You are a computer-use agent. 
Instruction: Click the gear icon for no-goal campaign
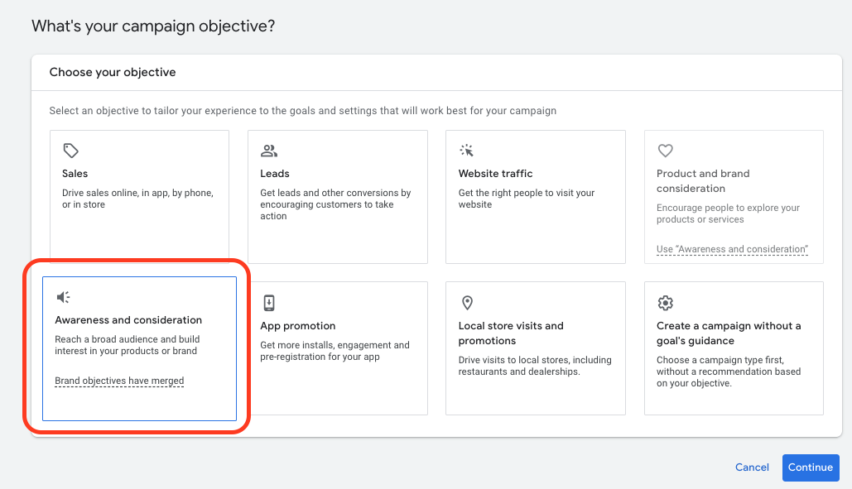(665, 303)
